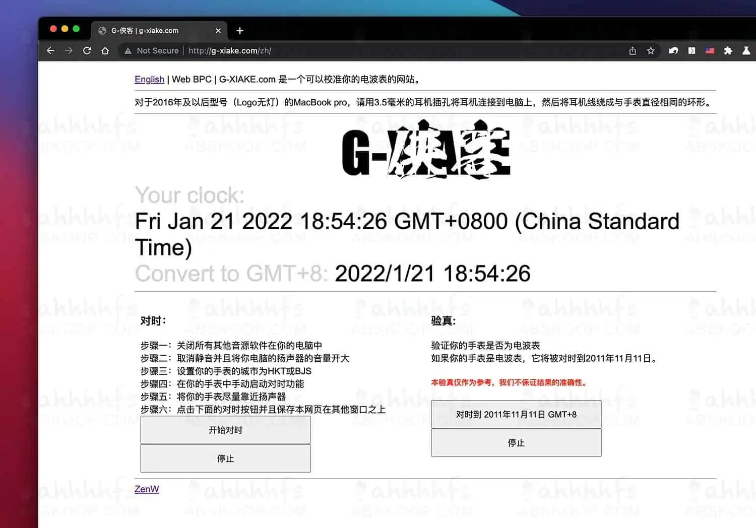756x528 pixels.
Task: Open the extensions puzzle-piece icon
Action: point(728,50)
